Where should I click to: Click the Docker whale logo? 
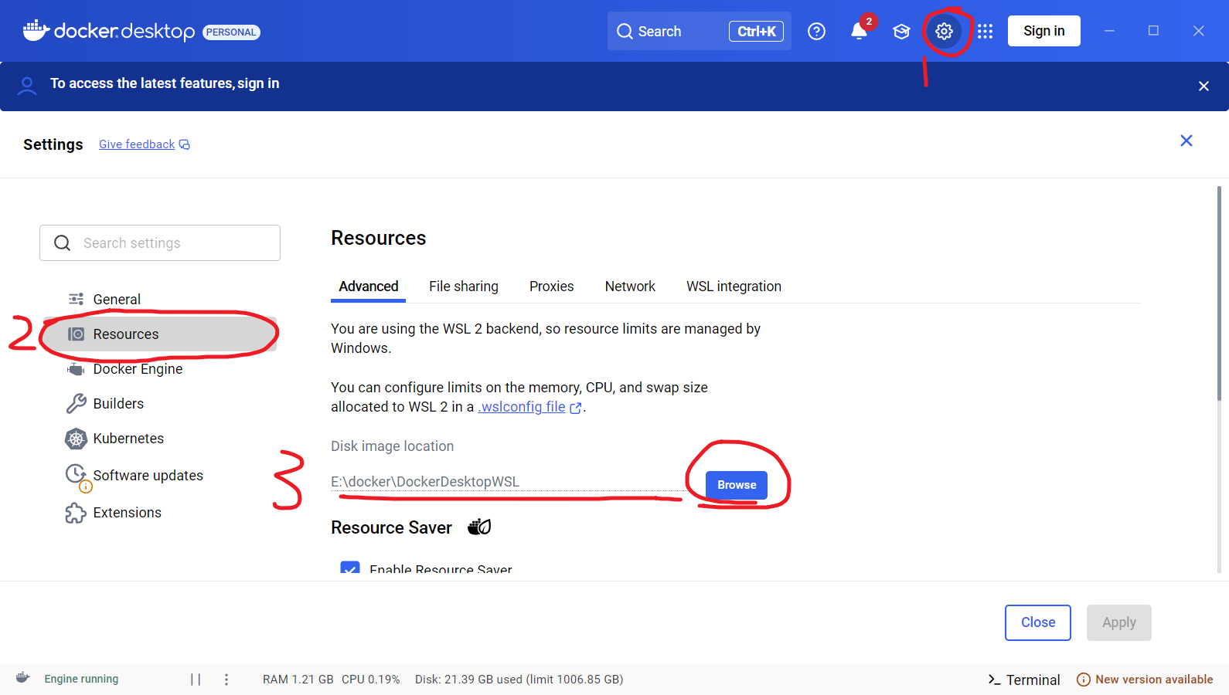(x=36, y=30)
